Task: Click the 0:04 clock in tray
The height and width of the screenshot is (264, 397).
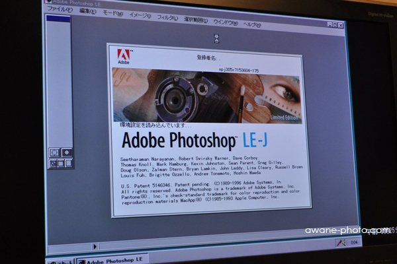Action: coord(354,242)
